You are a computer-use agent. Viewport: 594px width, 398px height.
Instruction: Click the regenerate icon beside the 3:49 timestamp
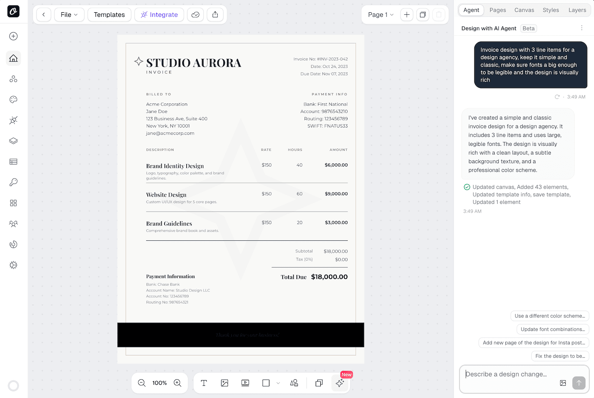pyautogui.click(x=557, y=97)
